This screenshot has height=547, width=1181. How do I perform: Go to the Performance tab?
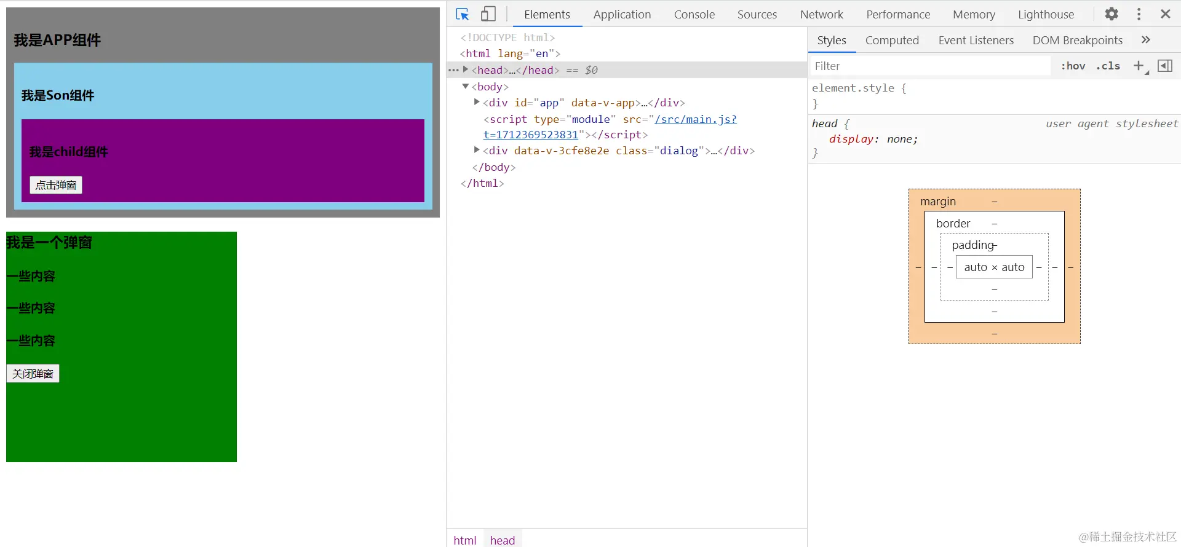(898, 14)
